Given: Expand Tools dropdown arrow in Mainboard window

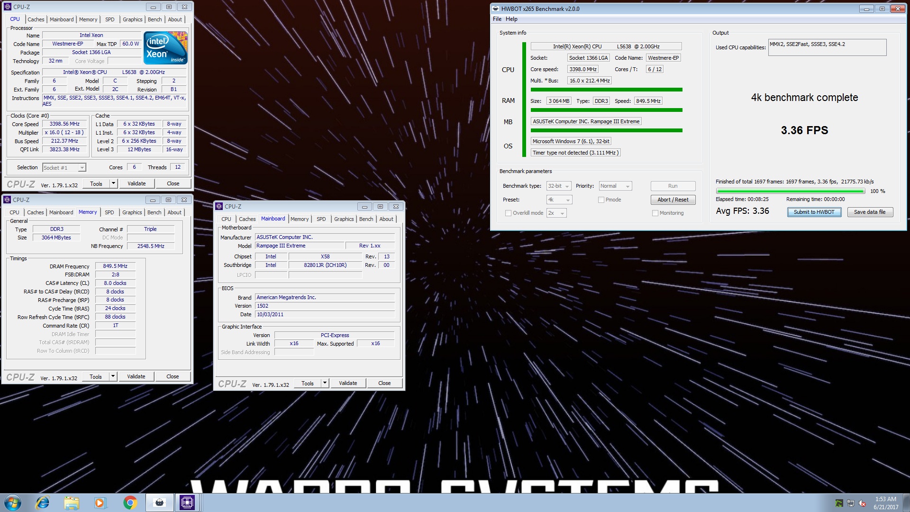Looking at the screenshot, I should pyautogui.click(x=325, y=383).
